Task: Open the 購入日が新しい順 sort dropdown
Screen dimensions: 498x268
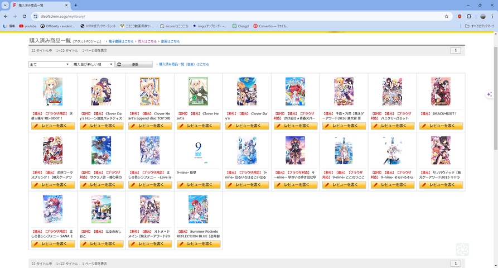Action: [x=93, y=64]
